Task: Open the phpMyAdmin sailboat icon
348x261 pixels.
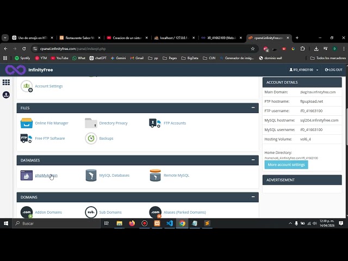Action: point(27,175)
